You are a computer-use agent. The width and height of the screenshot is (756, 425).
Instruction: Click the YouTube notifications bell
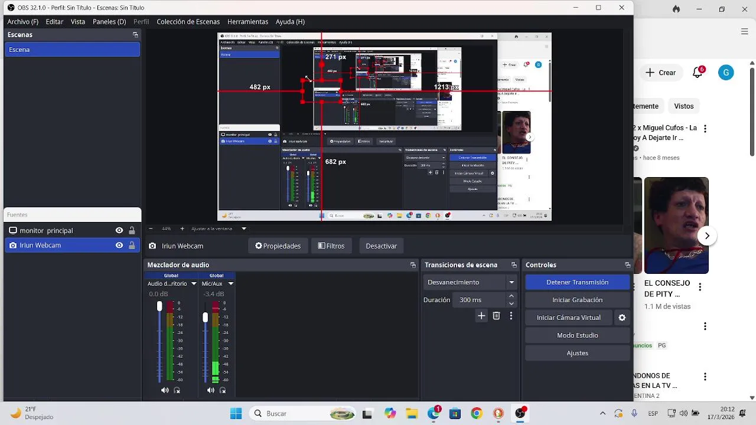[698, 73]
